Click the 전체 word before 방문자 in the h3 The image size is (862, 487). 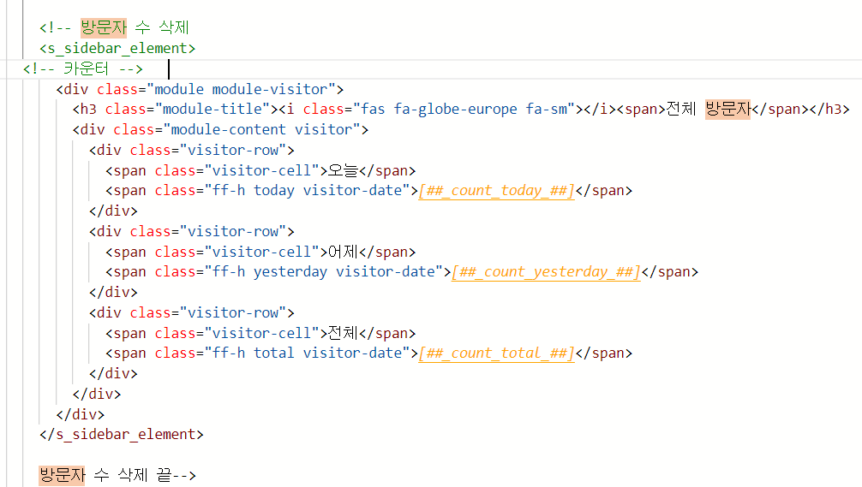681,109
